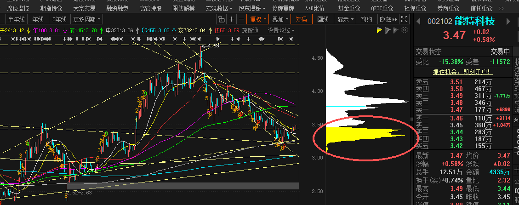Open 信托重仓 menu item

click(x=481, y=8)
